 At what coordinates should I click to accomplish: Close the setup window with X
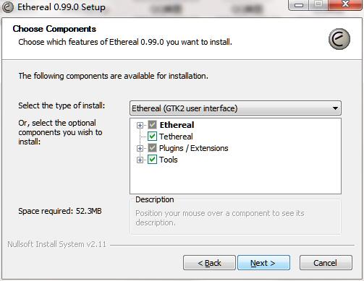pos(345,5)
